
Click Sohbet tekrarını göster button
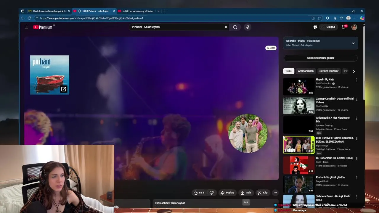click(x=321, y=58)
